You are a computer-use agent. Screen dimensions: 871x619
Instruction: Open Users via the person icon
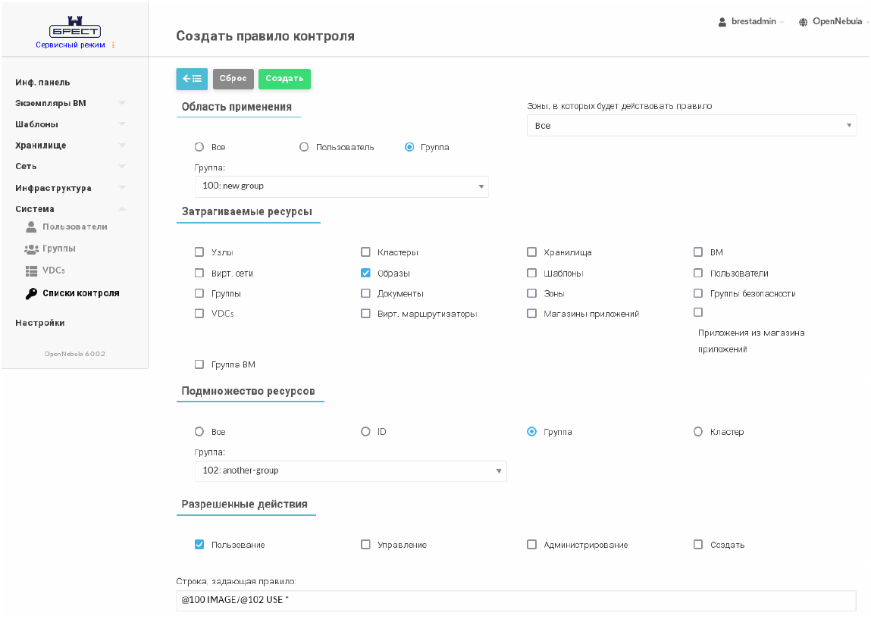coord(31,227)
